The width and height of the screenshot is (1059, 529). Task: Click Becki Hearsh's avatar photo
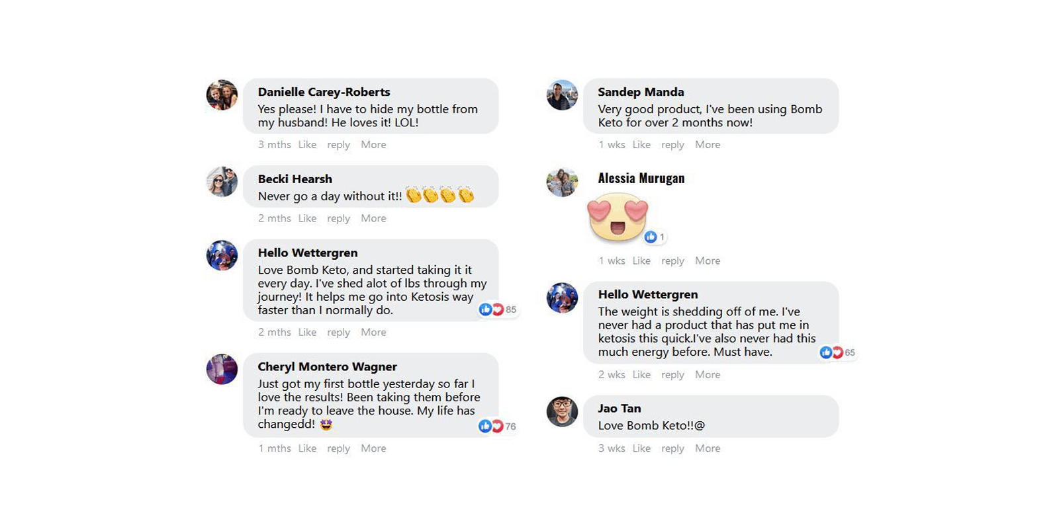pos(222,182)
